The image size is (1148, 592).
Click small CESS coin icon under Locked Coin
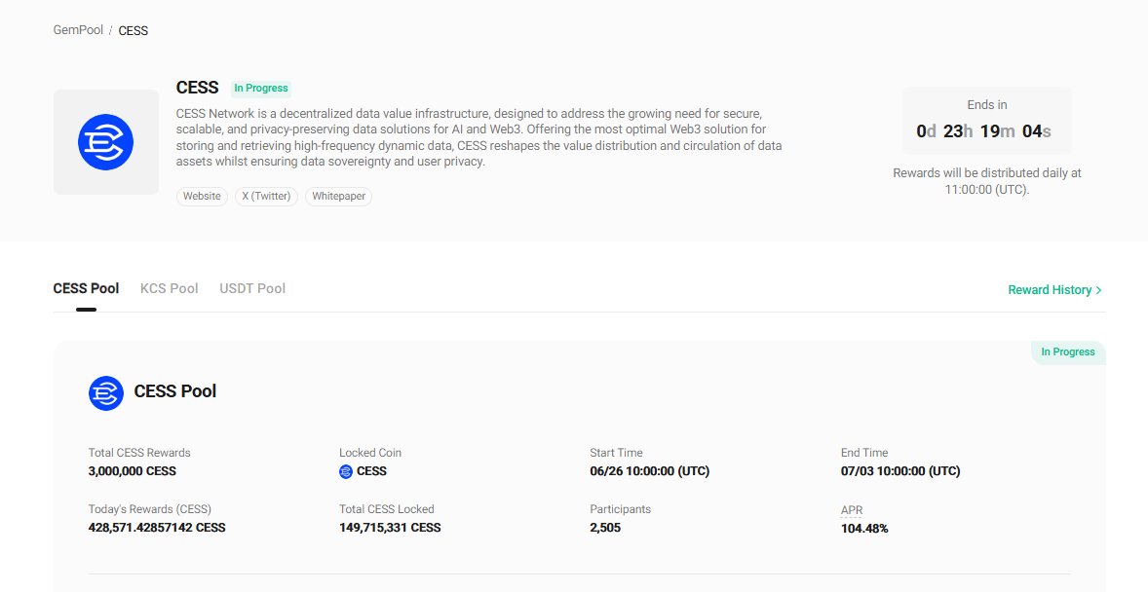click(346, 472)
